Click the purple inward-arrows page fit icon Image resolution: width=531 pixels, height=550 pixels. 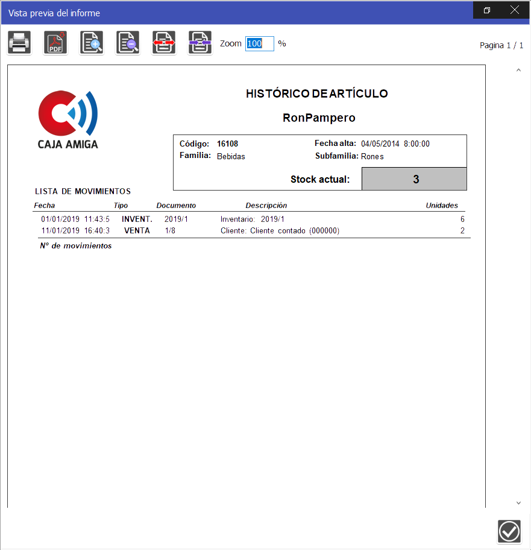[x=200, y=43]
